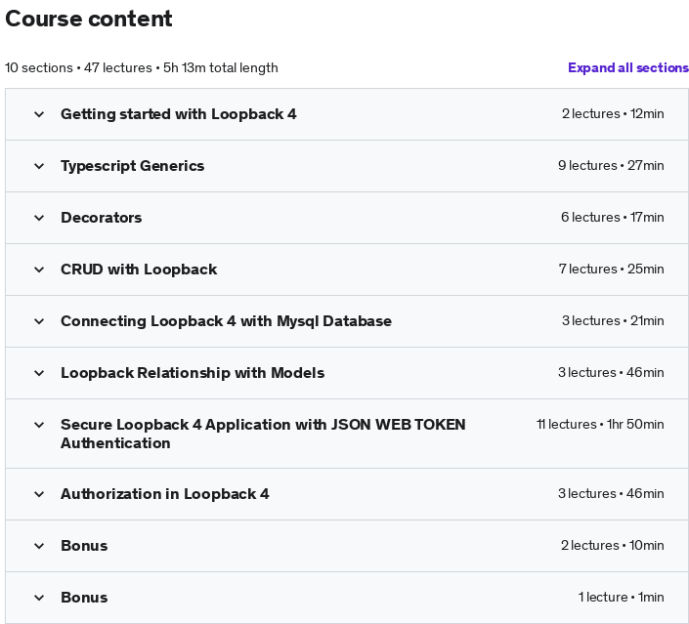Screen dimensions: 689x624
Task: Click the '2 lectures • 12min' text
Action: point(613,113)
